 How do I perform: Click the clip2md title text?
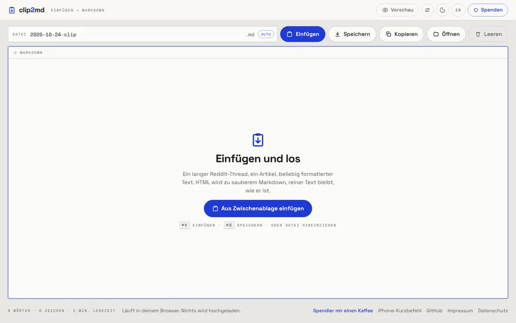click(32, 10)
